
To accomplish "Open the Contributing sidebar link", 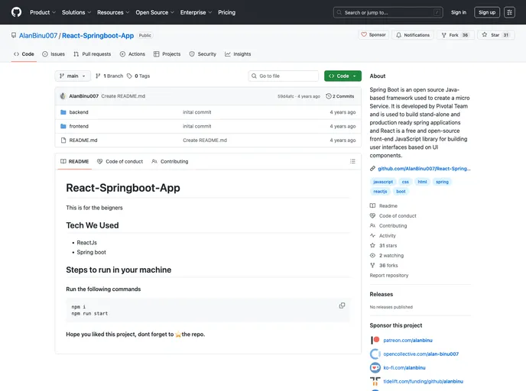I will pyautogui.click(x=388, y=226).
